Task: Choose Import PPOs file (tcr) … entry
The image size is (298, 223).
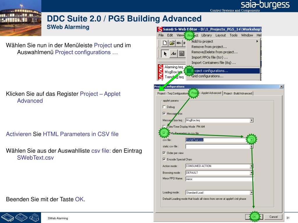Action: tap(210, 57)
